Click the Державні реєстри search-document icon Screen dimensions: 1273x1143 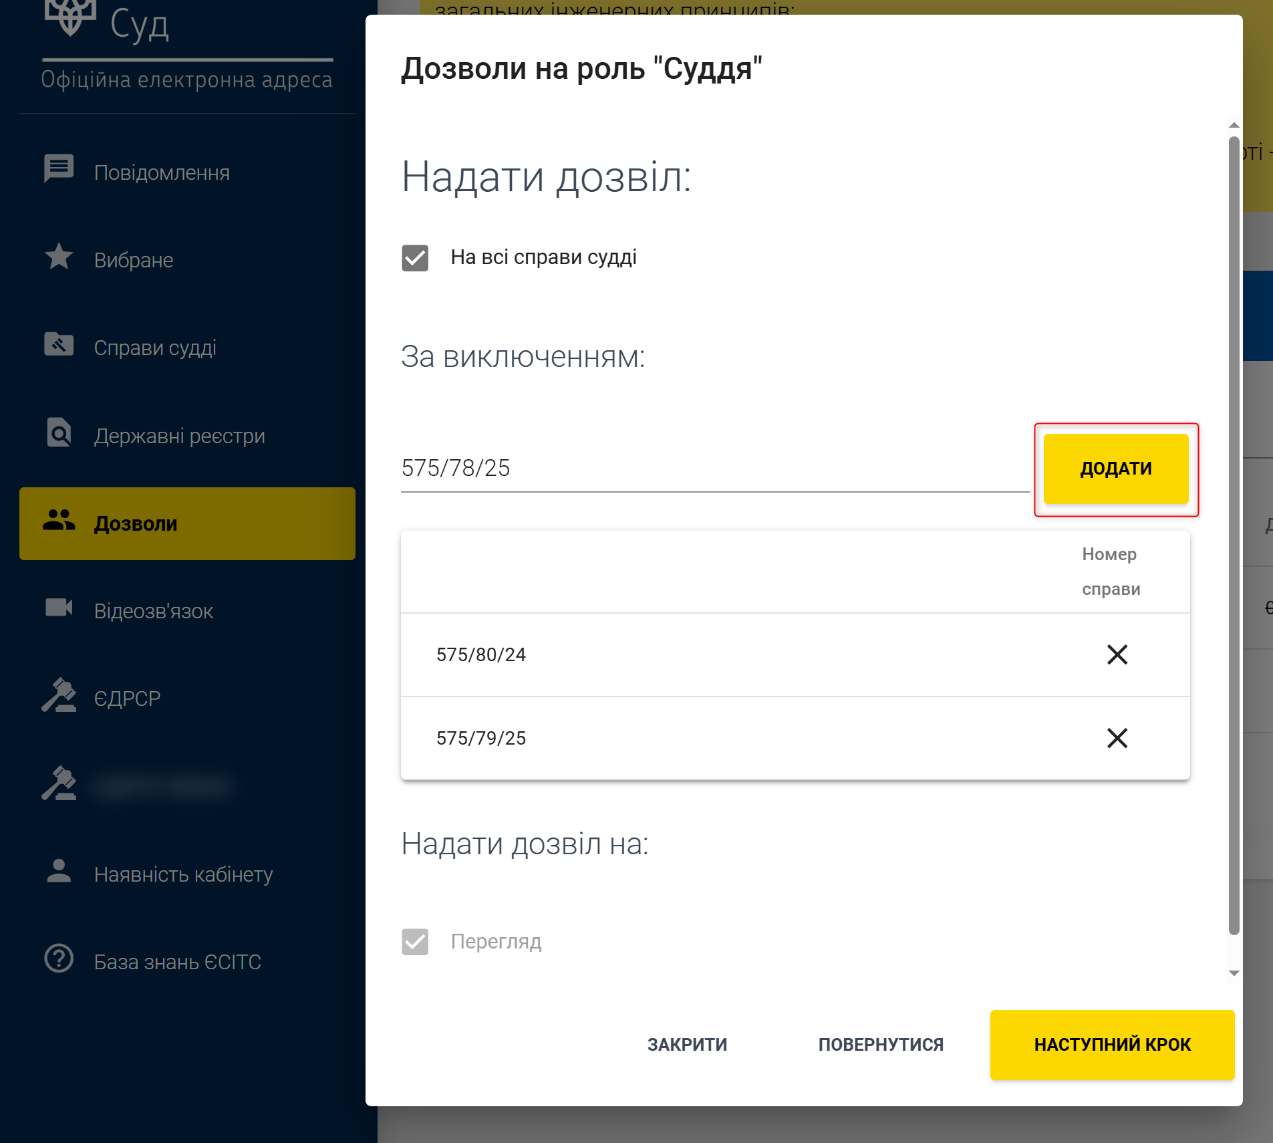(59, 433)
